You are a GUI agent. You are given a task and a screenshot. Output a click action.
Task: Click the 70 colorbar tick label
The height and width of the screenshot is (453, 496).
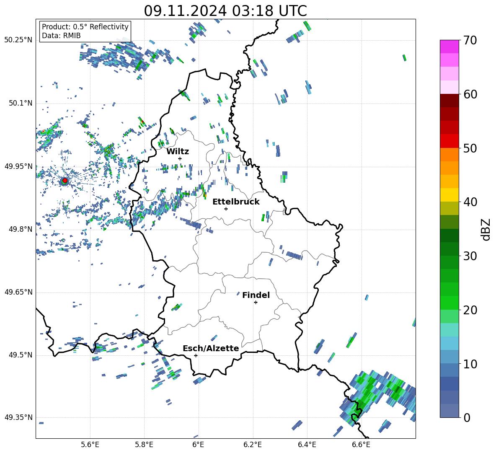point(470,40)
